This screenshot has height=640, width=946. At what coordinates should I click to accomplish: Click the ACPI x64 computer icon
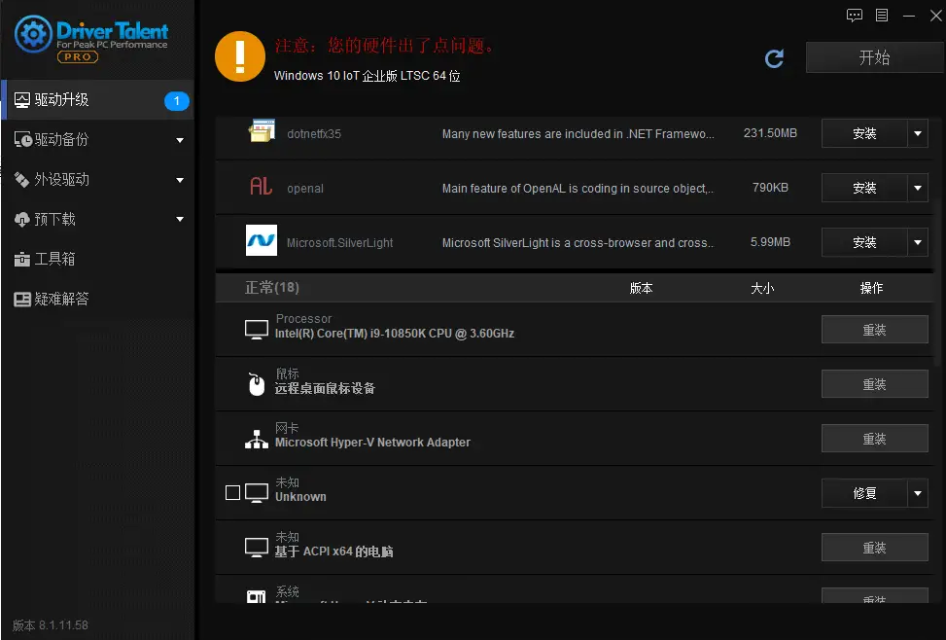click(257, 547)
